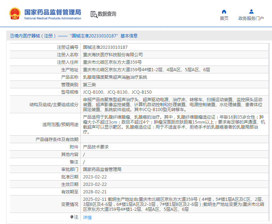Click 国家药品监督管理局 site title

tap(53, 12)
